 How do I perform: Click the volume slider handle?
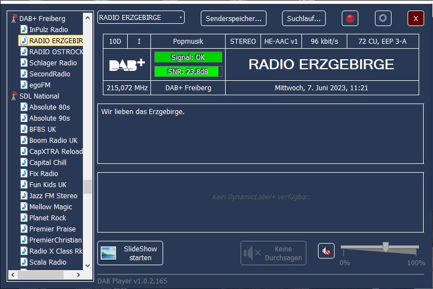coord(385,247)
